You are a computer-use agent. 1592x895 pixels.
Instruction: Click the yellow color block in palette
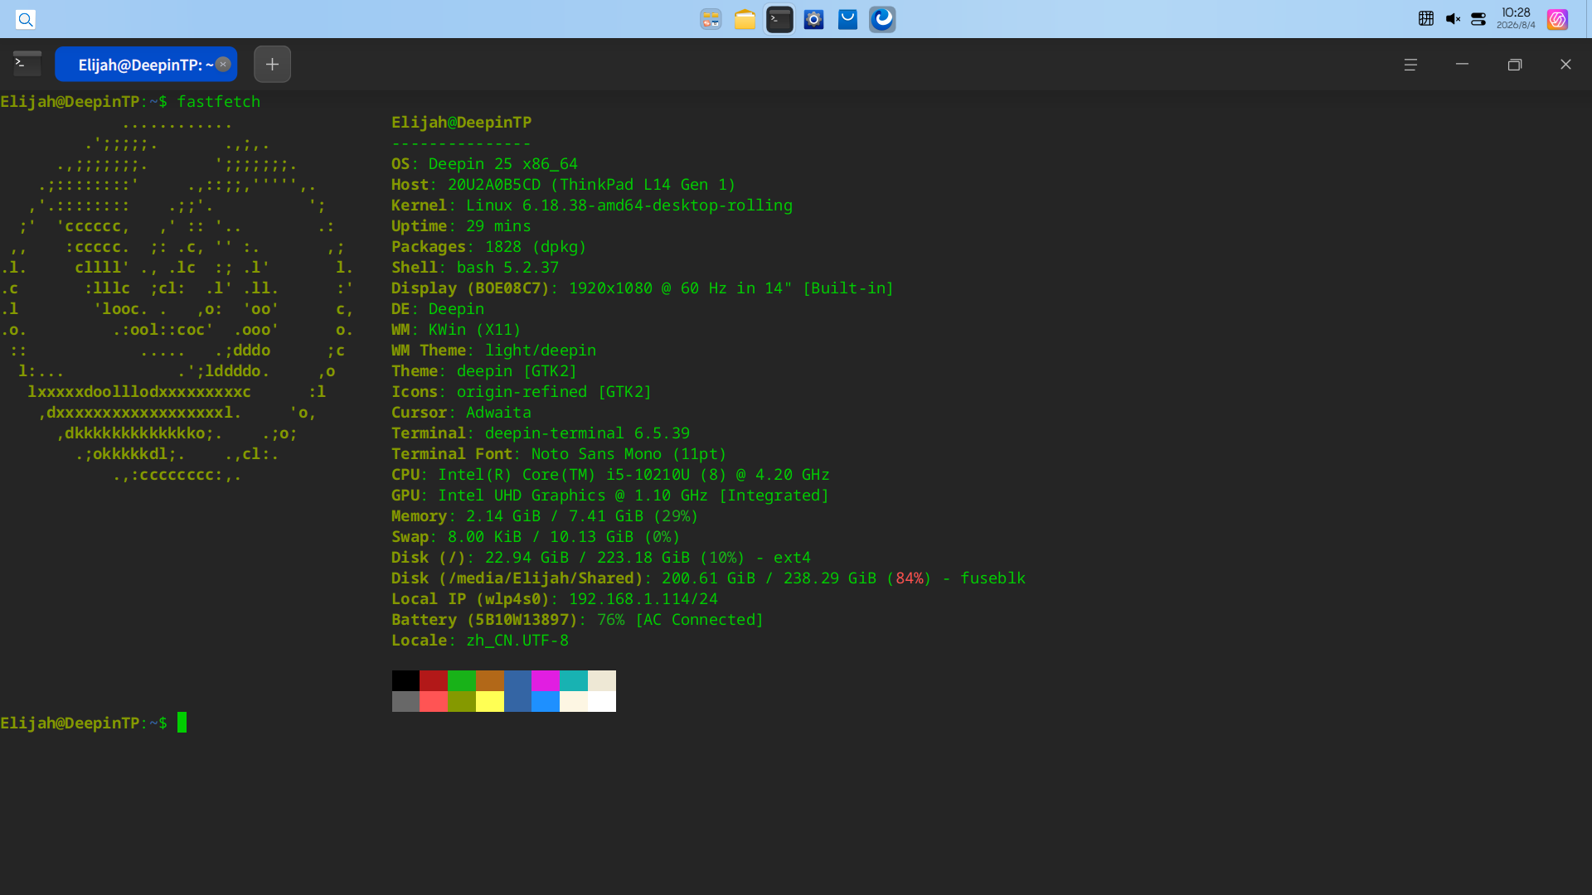tap(490, 702)
